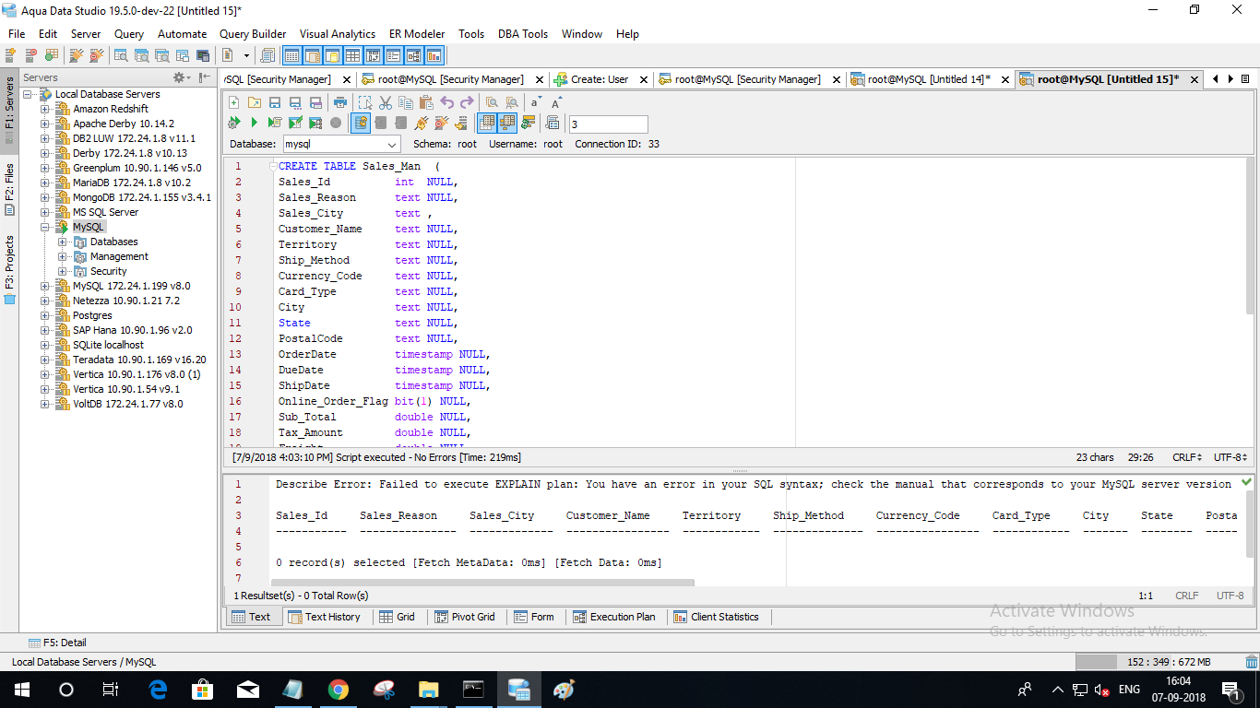1260x708 pixels.
Task: Open the UTF-8 encoding dropdown
Action: pyautogui.click(x=1230, y=457)
